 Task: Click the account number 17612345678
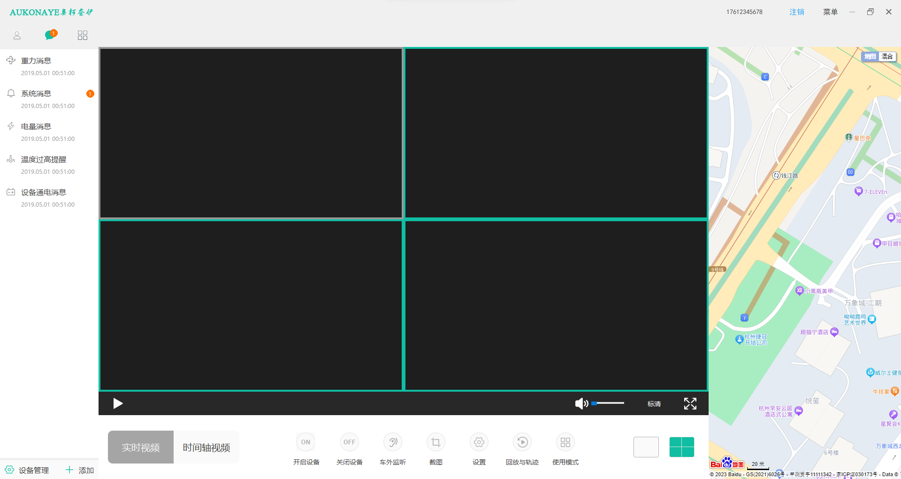[x=744, y=12]
